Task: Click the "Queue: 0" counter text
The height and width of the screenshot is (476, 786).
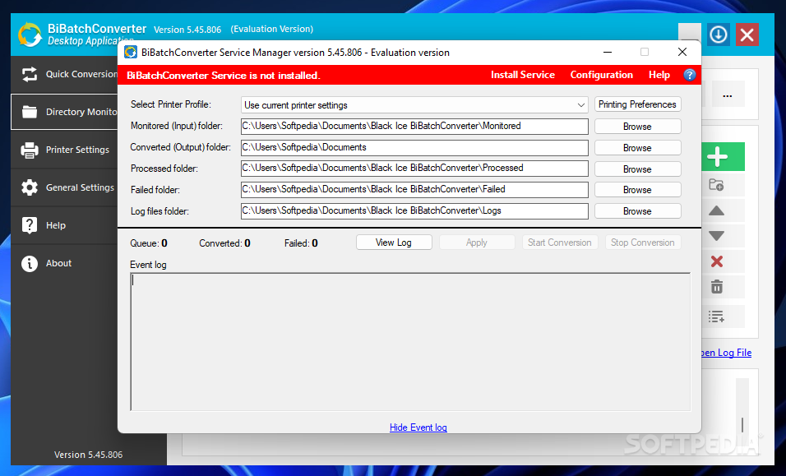Action: tap(149, 243)
